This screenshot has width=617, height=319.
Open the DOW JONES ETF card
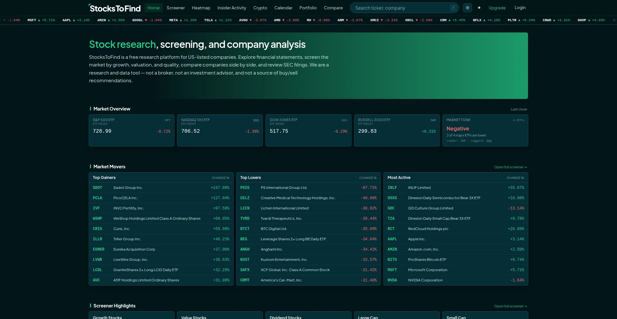coord(308,130)
